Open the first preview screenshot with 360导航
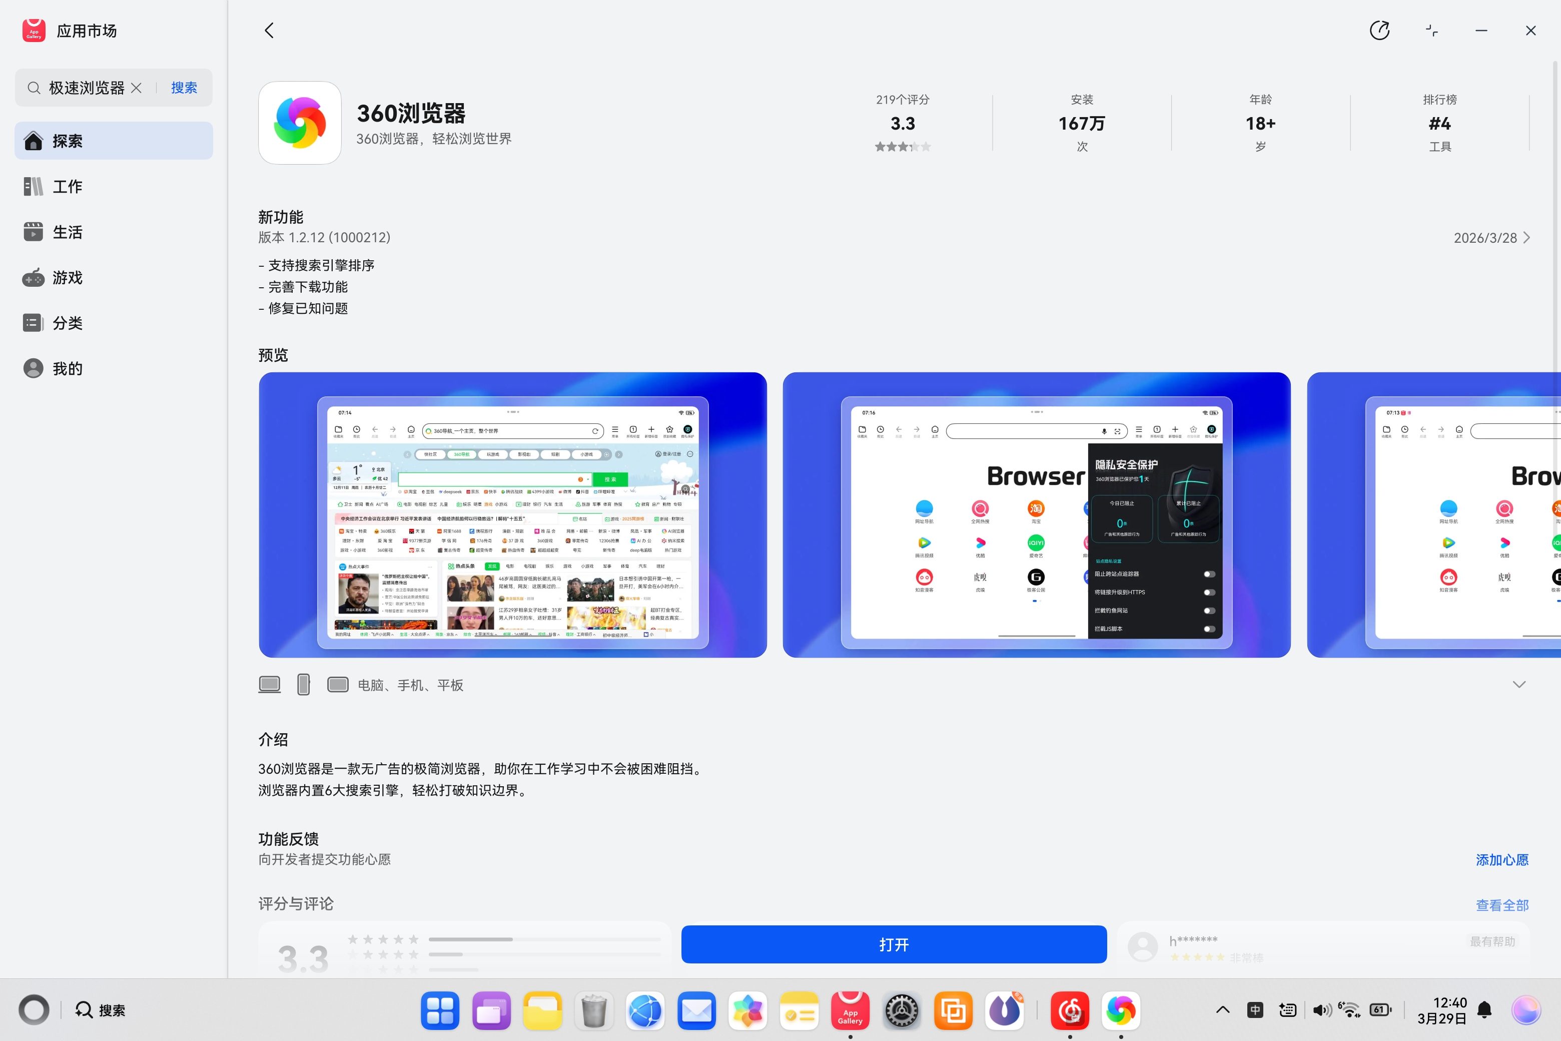 point(512,514)
